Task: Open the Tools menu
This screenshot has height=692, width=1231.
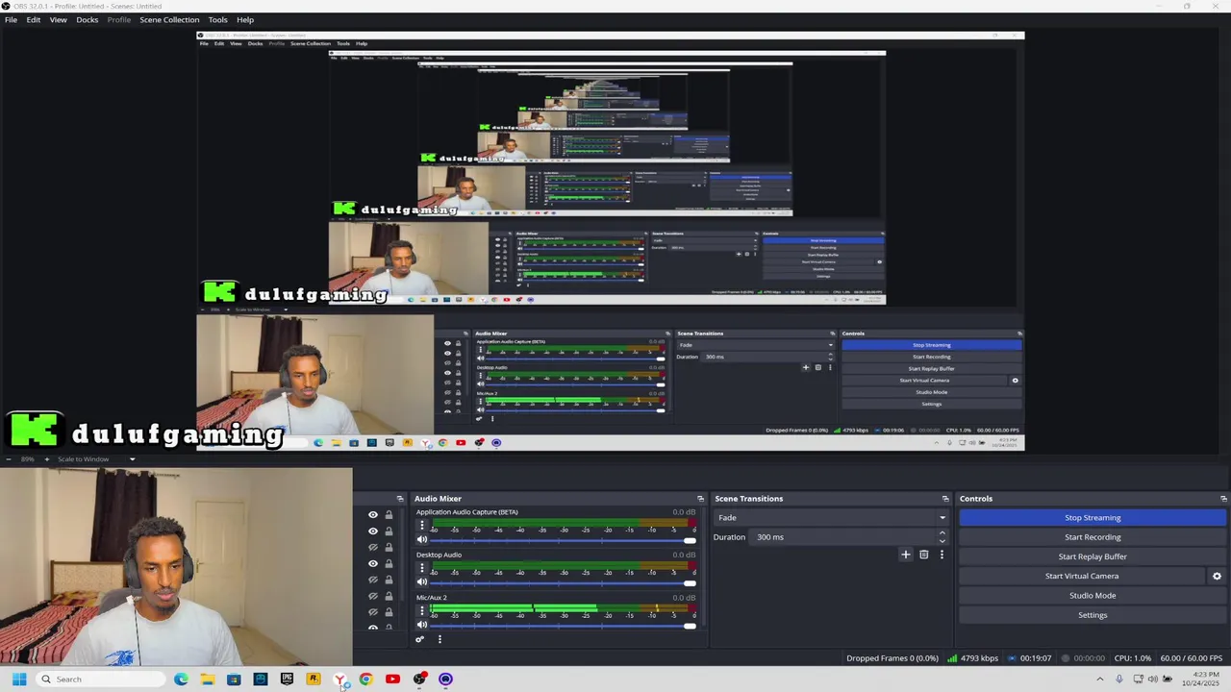Action: coord(218,19)
